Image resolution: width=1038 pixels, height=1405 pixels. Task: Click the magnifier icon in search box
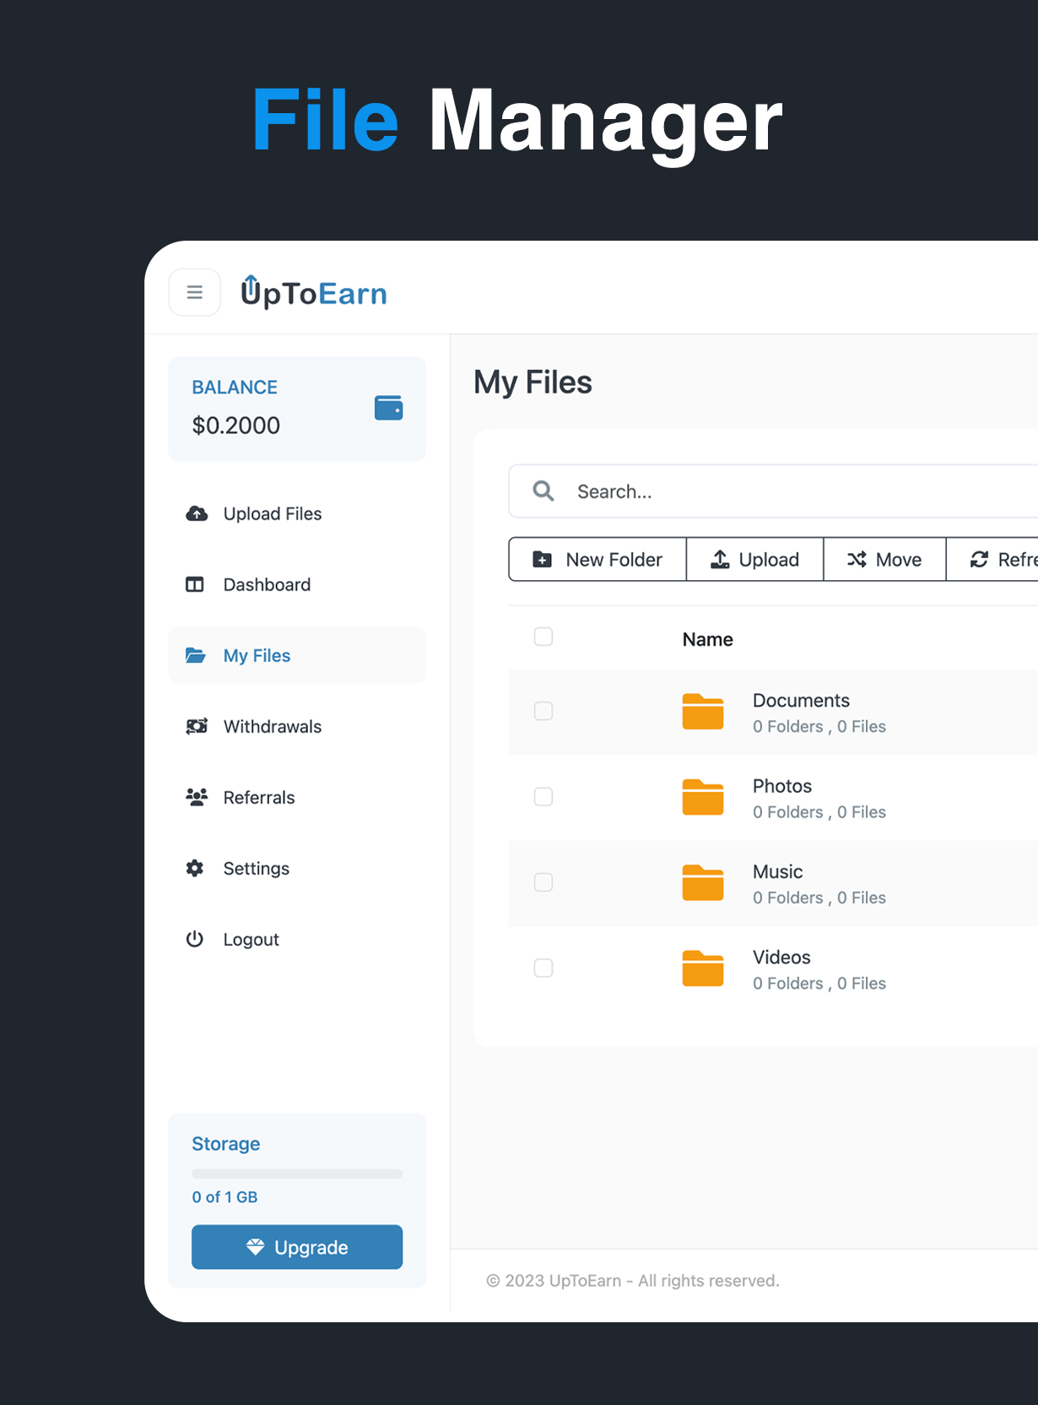[x=543, y=491]
